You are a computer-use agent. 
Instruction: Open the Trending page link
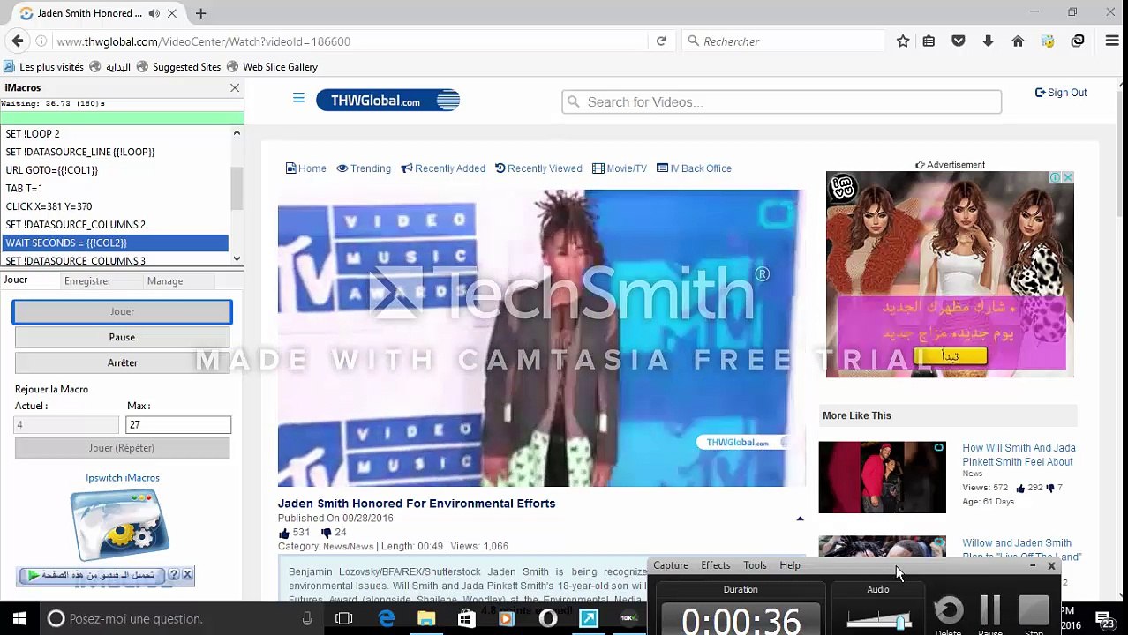(364, 168)
